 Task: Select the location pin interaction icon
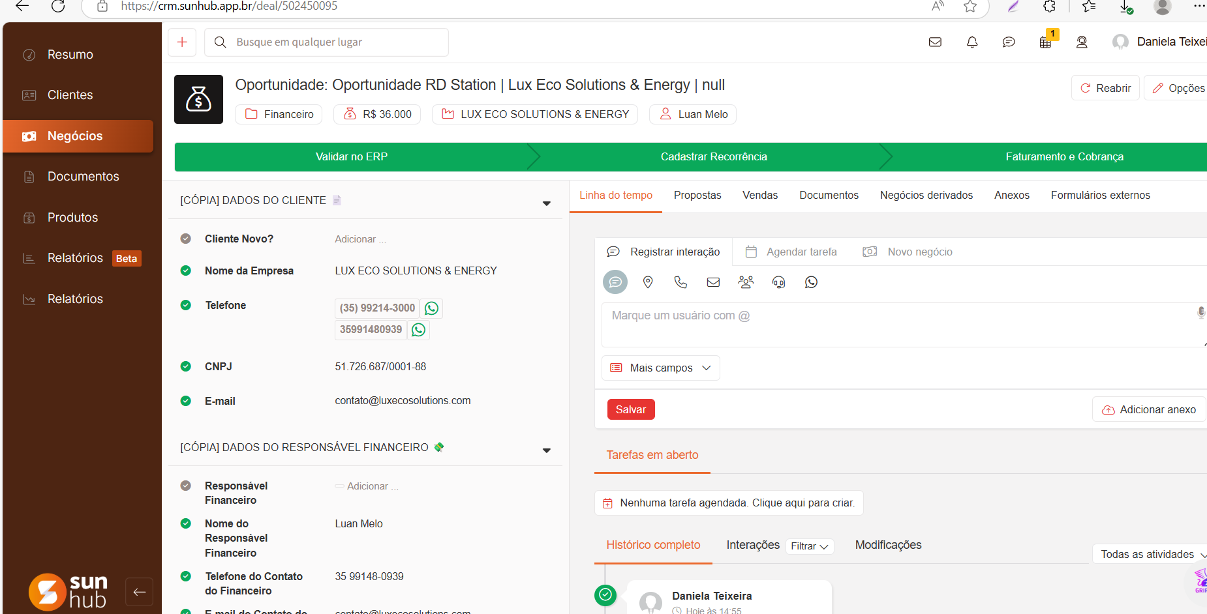click(x=648, y=282)
